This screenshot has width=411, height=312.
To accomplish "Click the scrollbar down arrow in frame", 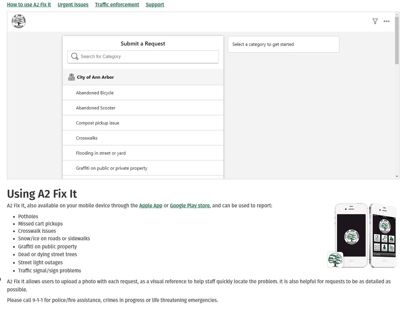I will tap(397, 176).
